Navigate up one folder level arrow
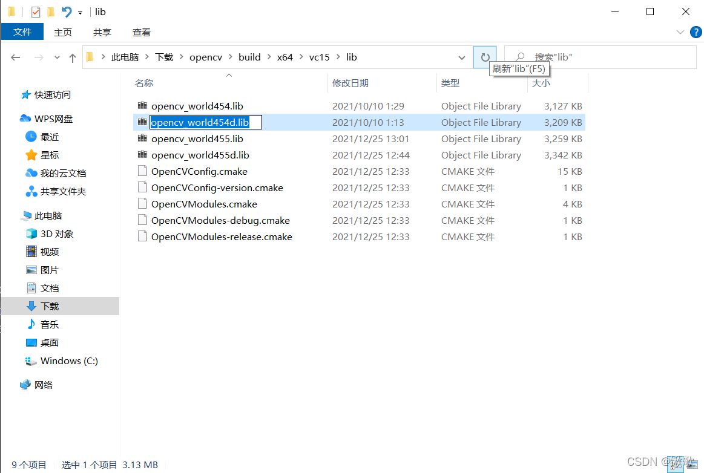The width and height of the screenshot is (704, 473). pos(73,57)
